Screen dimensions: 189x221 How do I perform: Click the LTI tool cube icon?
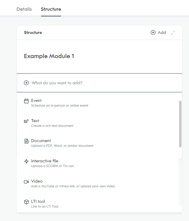point(26,202)
